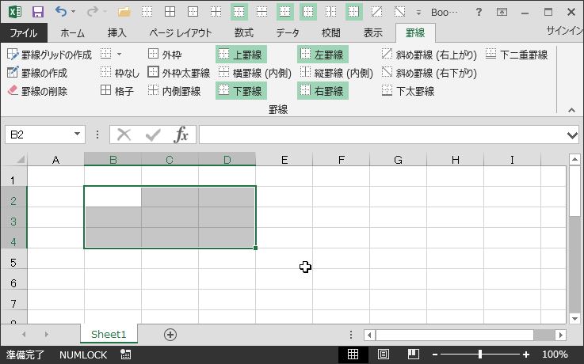Image resolution: width=584 pixels, height=364 pixels.
Task: Click the Insert Function fx icon
Action: tap(181, 135)
